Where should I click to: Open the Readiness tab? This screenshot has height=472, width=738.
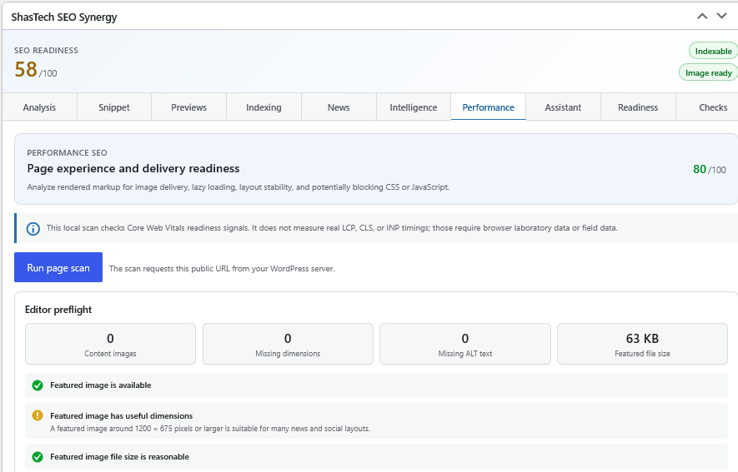pyautogui.click(x=638, y=107)
